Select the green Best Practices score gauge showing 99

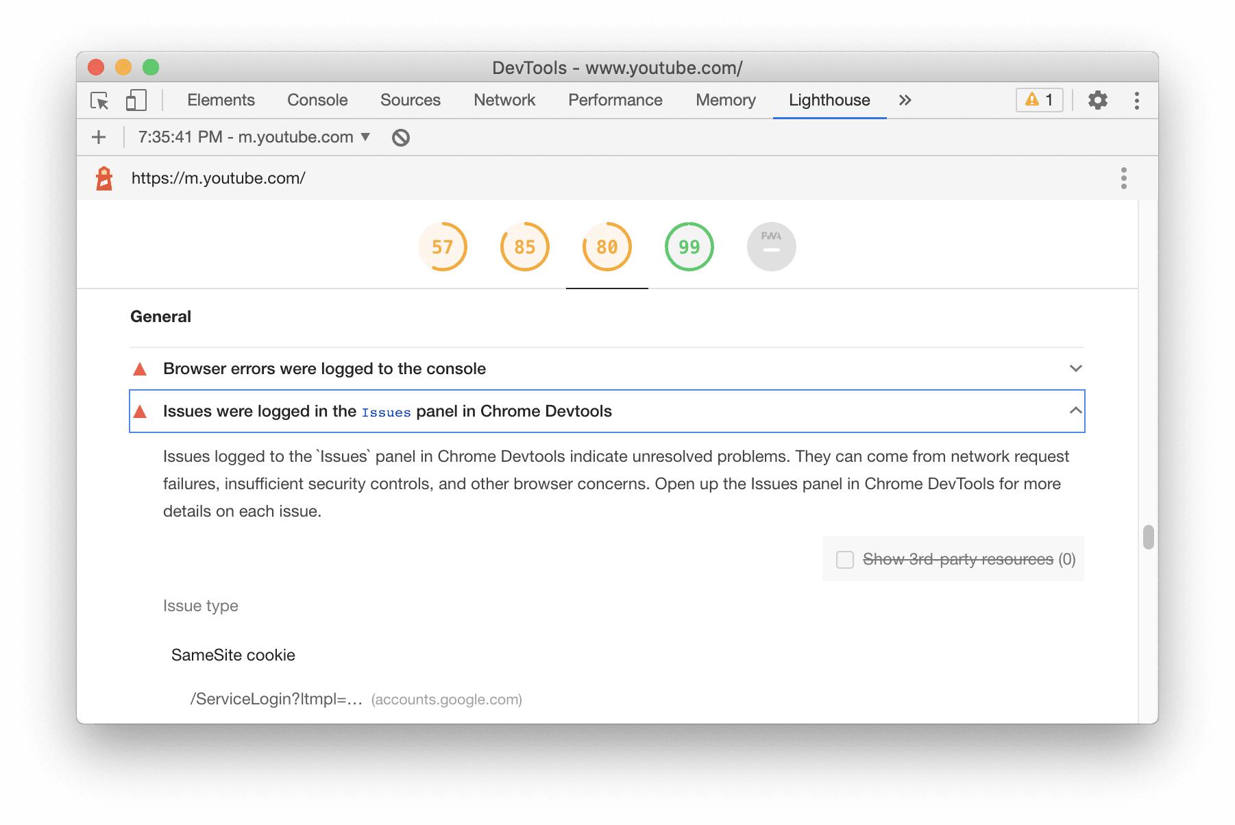(689, 246)
